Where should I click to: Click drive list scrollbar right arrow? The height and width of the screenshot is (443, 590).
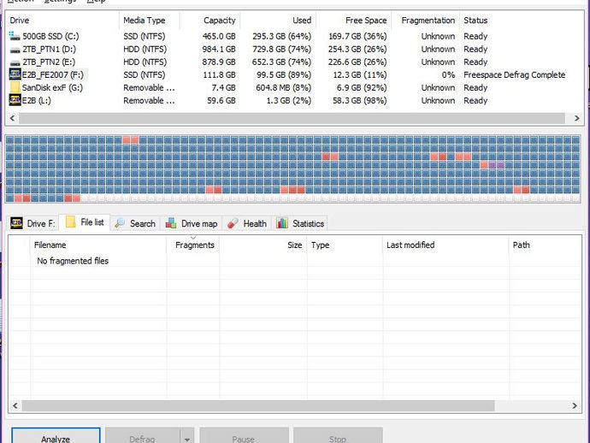point(576,118)
